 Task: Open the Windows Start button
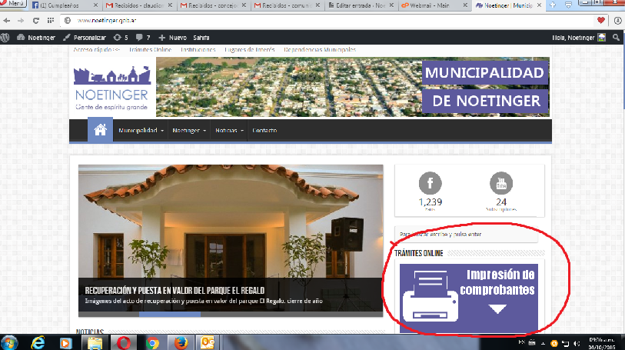tap(9, 343)
